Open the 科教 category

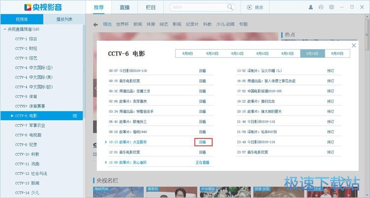tap(207, 24)
